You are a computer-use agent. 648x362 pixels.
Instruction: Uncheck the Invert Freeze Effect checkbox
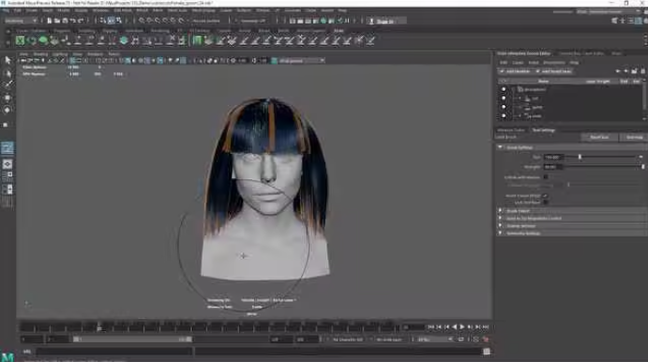[x=546, y=195]
